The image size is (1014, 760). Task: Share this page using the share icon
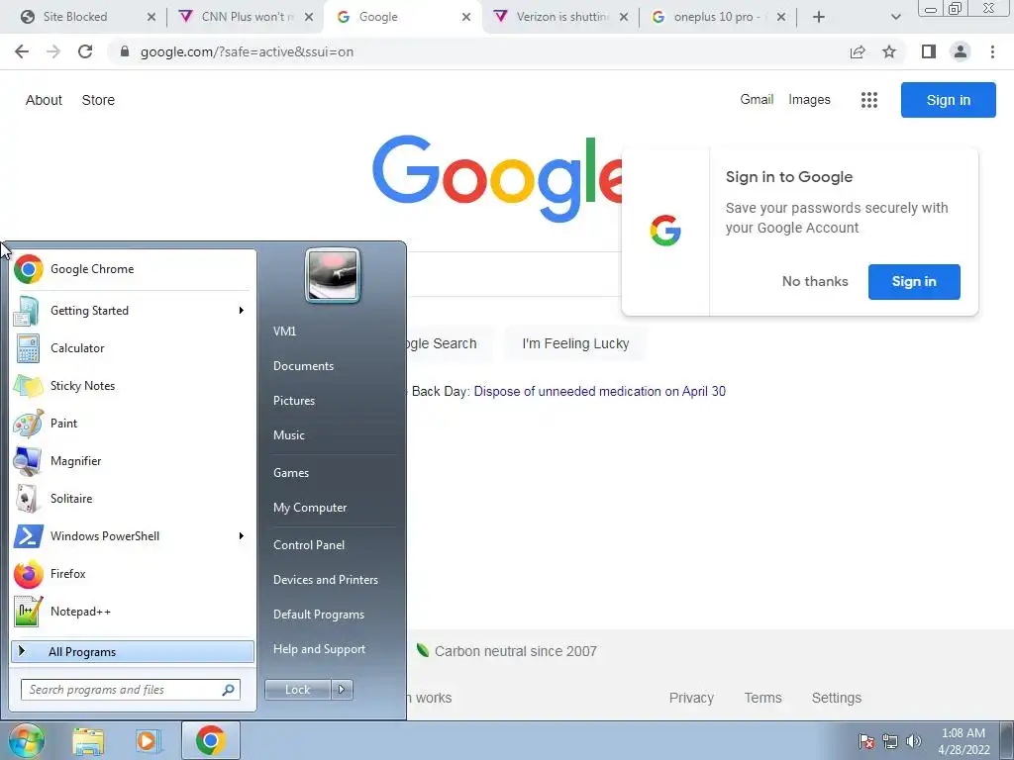point(858,51)
